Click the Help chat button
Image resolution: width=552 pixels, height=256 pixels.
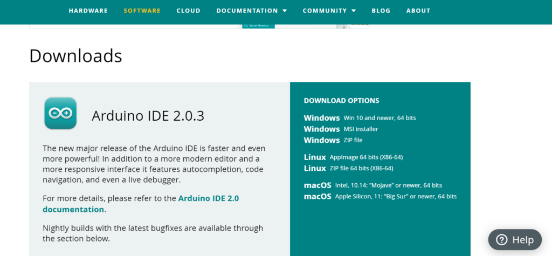(515, 240)
